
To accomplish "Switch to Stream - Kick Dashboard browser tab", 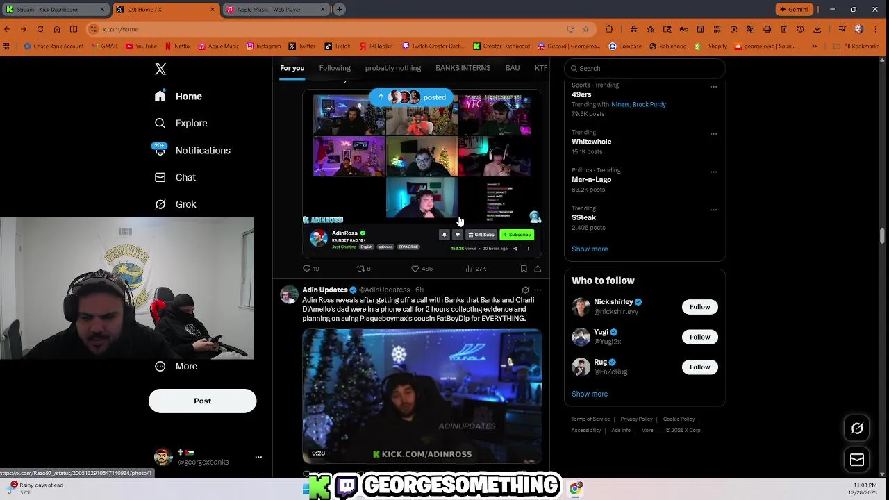I will coord(55,9).
